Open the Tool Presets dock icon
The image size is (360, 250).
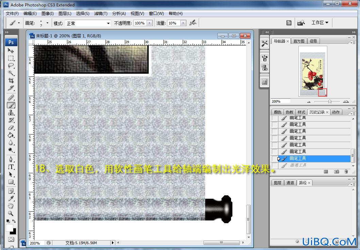[x=264, y=43]
